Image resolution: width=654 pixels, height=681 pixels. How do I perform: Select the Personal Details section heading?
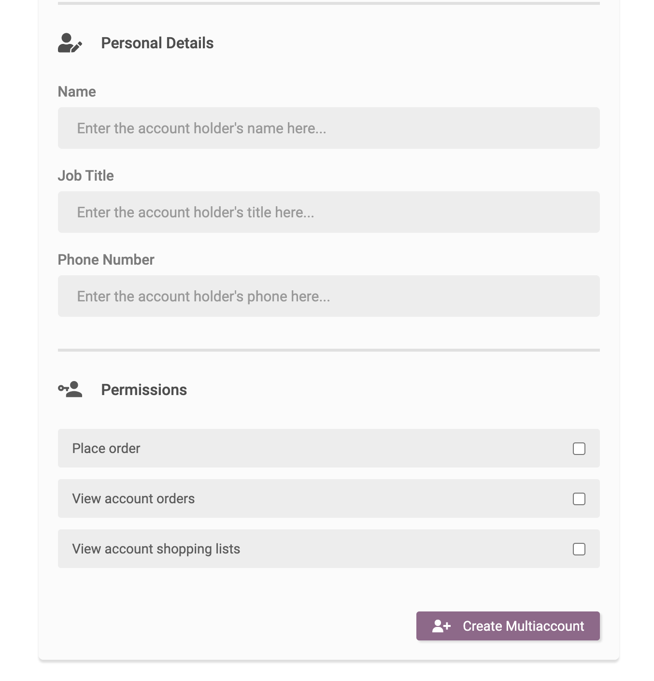pos(157,43)
